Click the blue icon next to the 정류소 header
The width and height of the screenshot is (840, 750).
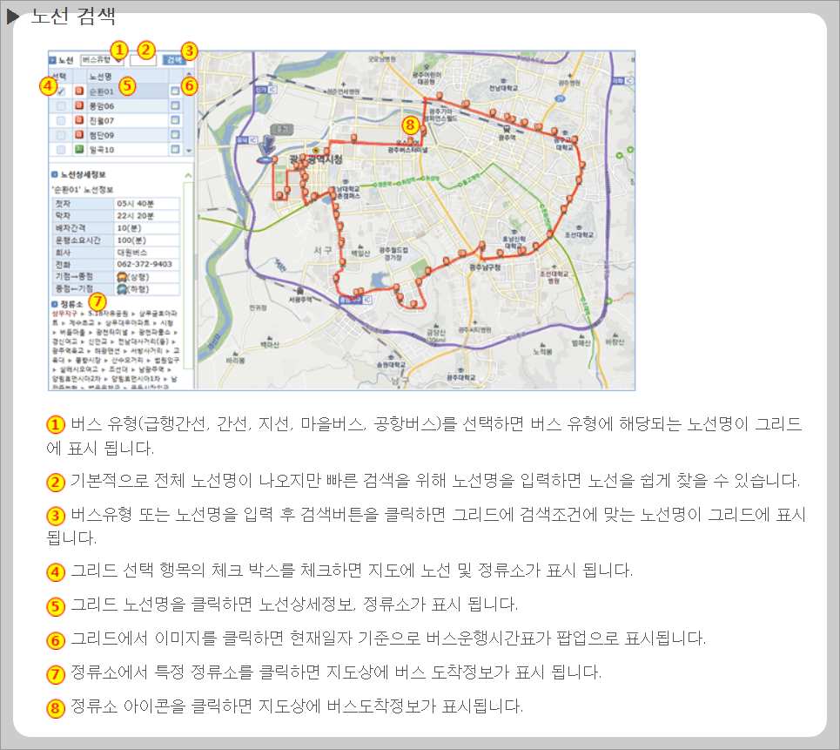tap(55, 304)
